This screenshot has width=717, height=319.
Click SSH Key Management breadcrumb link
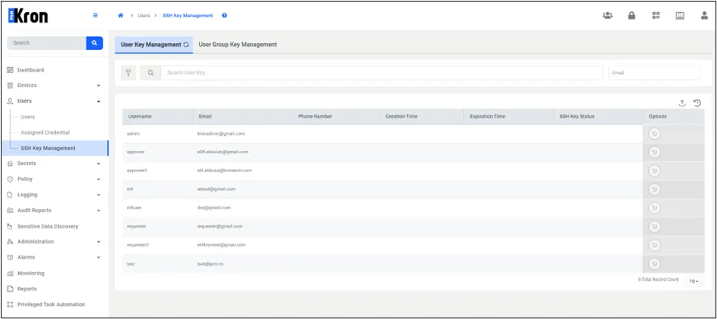click(x=188, y=16)
